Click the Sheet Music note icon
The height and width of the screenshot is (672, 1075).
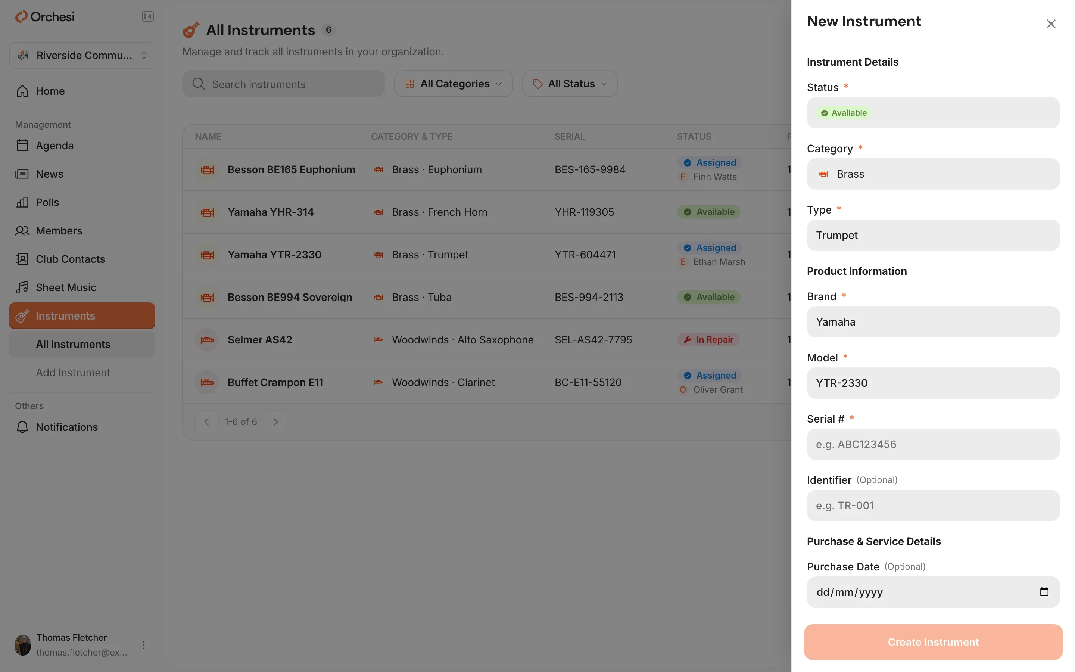click(x=22, y=287)
